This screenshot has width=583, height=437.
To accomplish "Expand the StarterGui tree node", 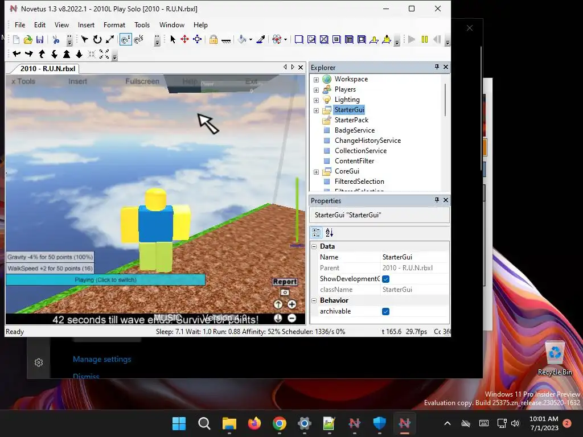I will (x=316, y=110).
